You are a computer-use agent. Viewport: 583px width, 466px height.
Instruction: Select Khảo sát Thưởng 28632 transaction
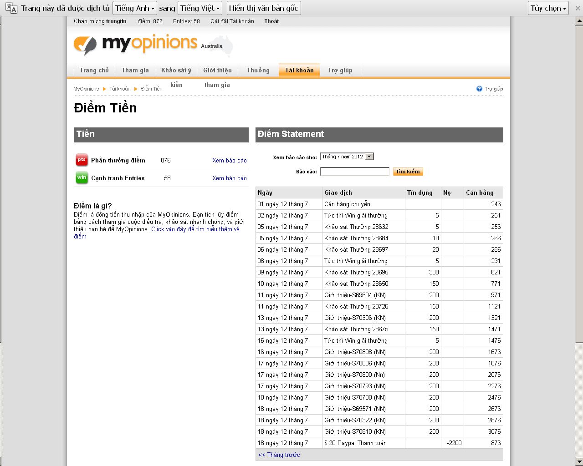[x=379, y=227]
